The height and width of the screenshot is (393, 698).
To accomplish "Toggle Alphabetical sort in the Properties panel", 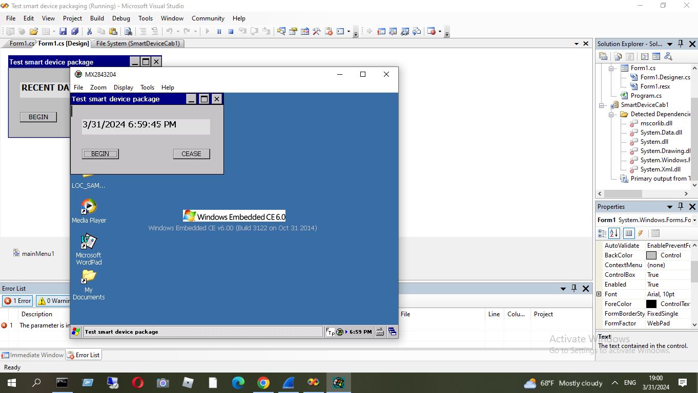I will tap(614, 233).
